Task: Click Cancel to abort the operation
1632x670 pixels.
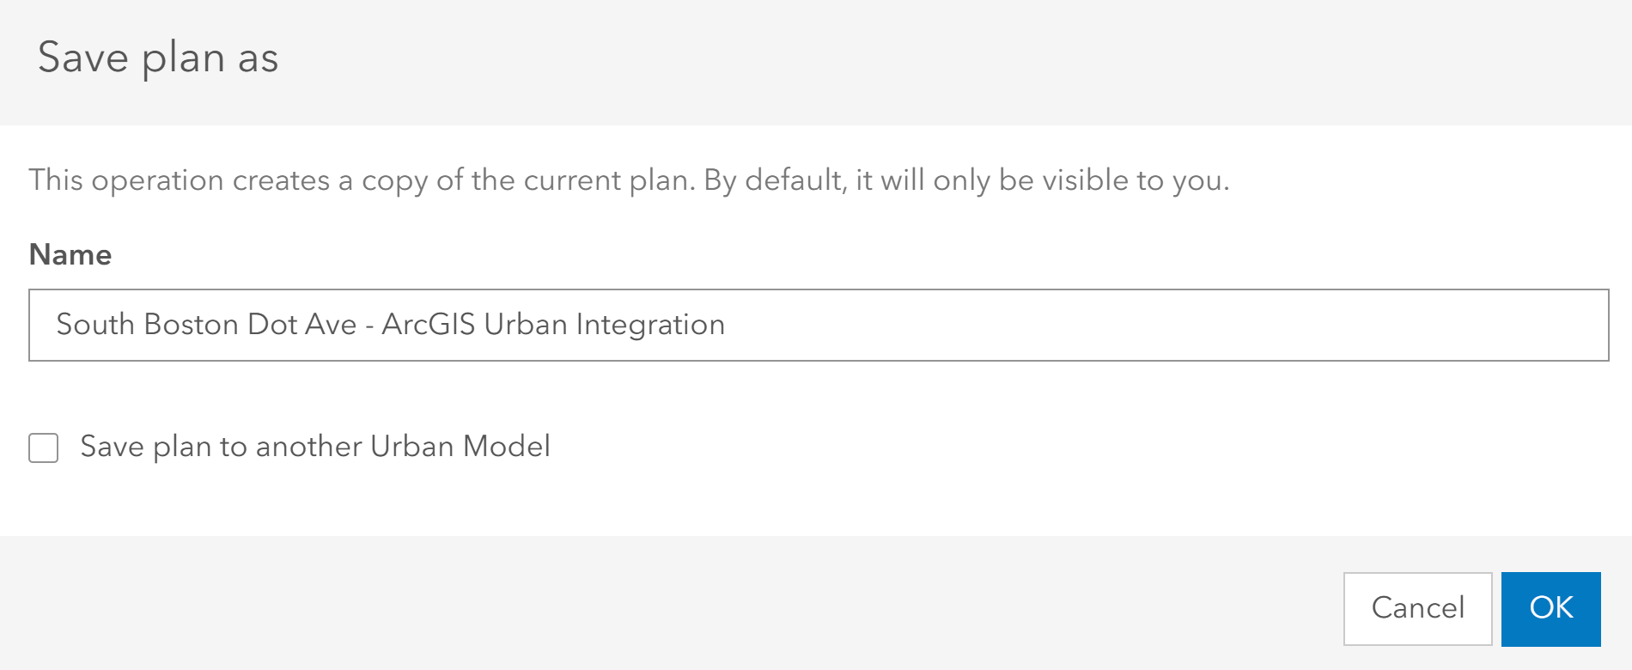Action: 1417,608
